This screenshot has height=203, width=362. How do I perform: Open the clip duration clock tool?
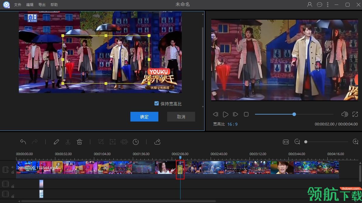(136, 142)
